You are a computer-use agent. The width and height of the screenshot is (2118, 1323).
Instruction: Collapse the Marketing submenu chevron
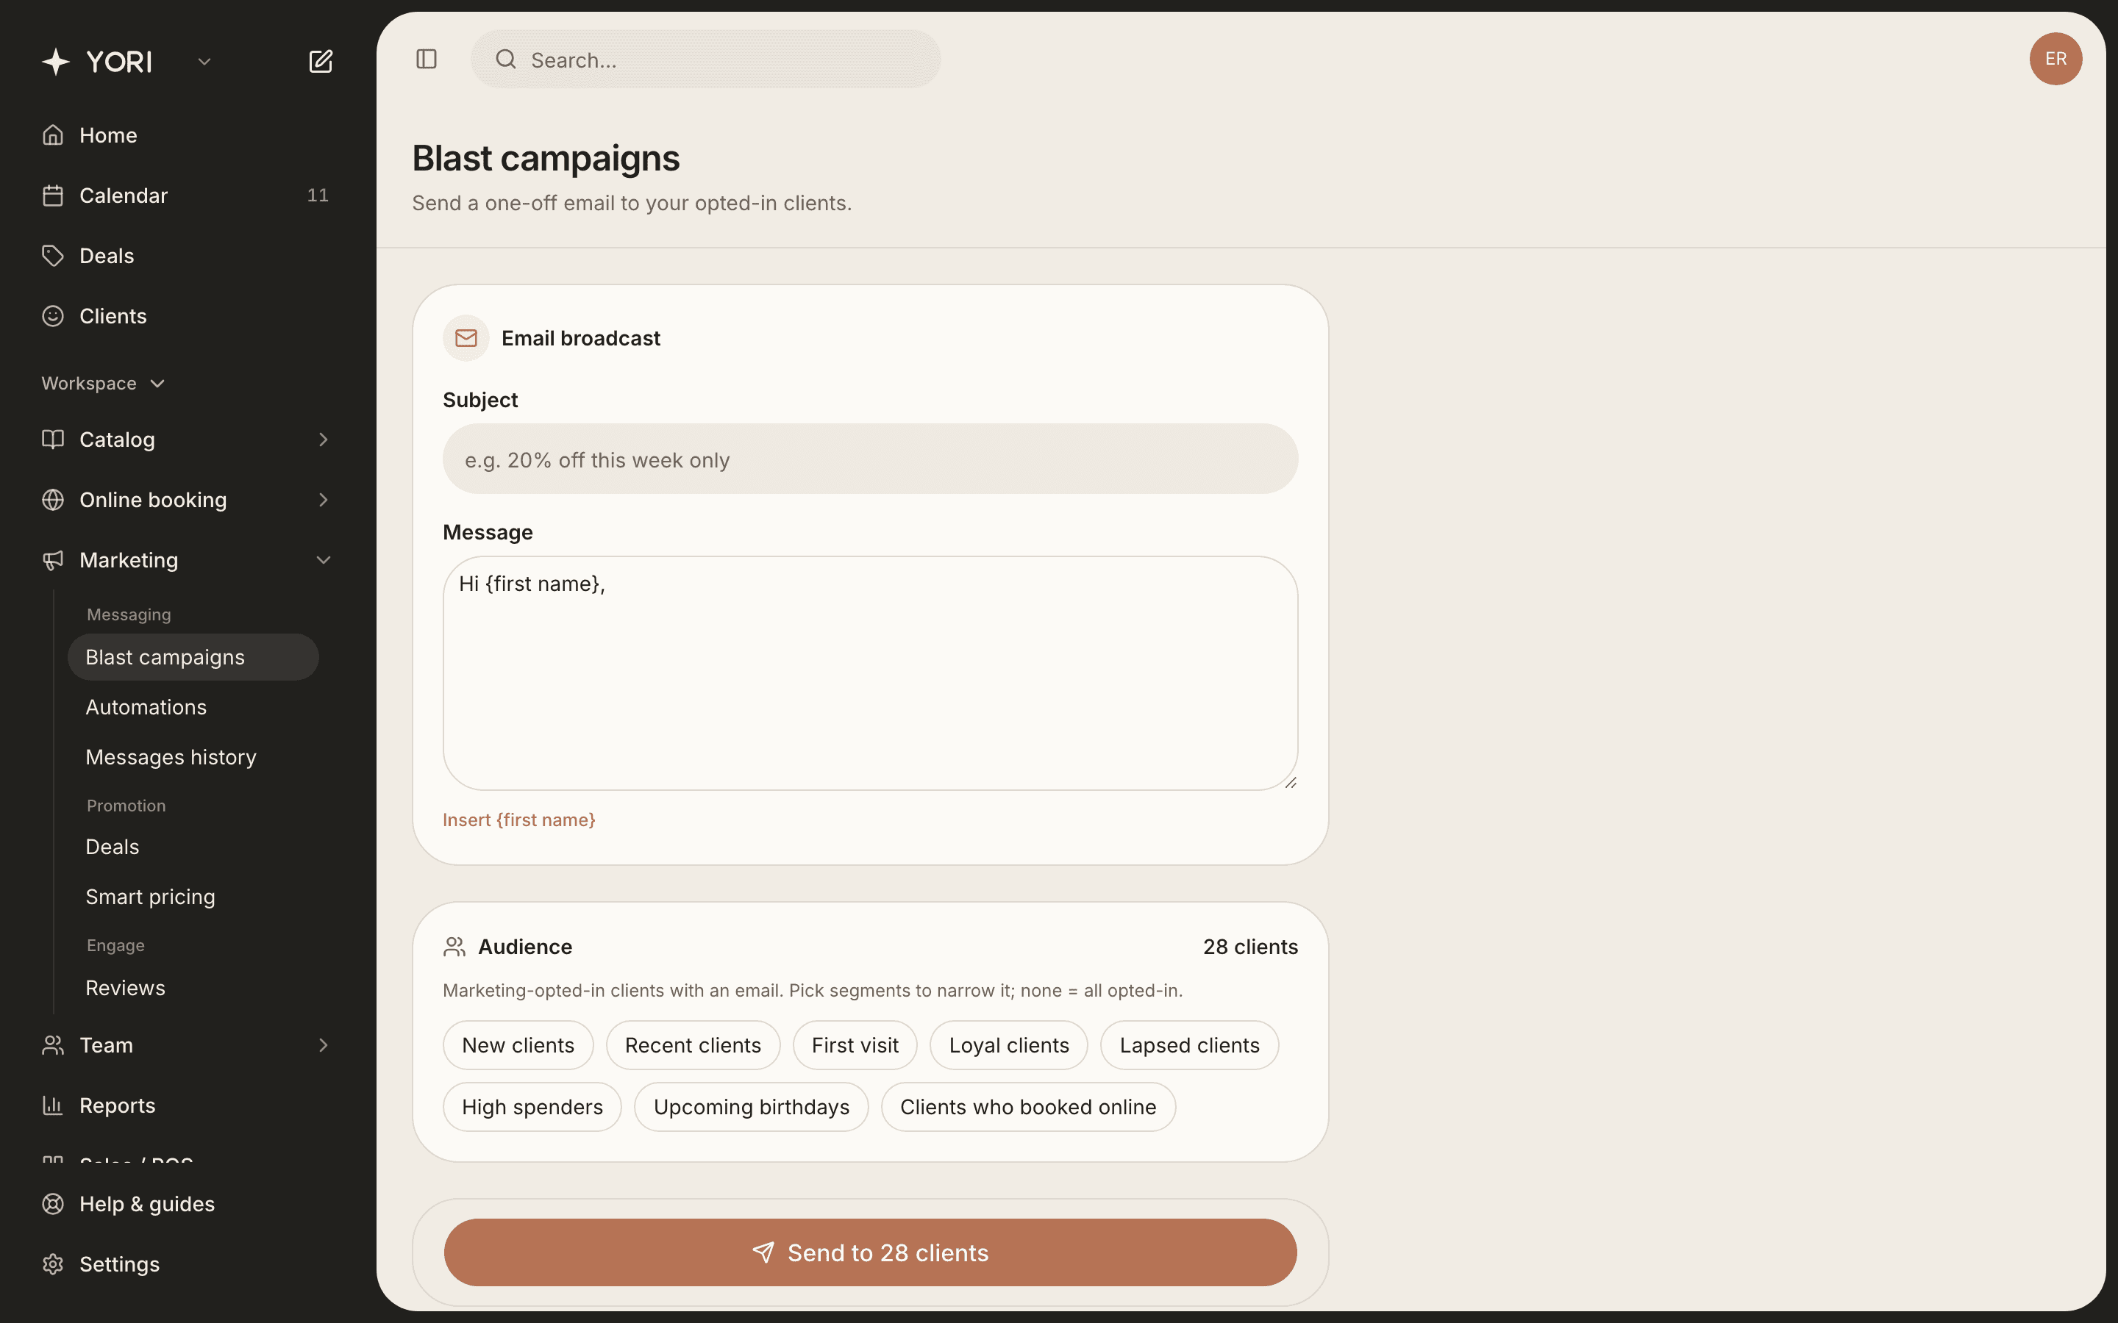(323, 560)
